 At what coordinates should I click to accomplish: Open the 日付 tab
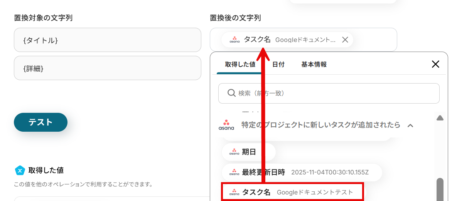(x=278, y=65)
